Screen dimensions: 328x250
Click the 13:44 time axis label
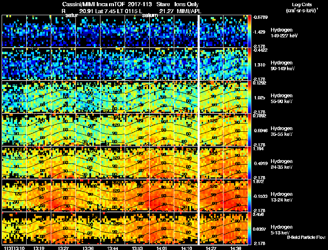112,248
